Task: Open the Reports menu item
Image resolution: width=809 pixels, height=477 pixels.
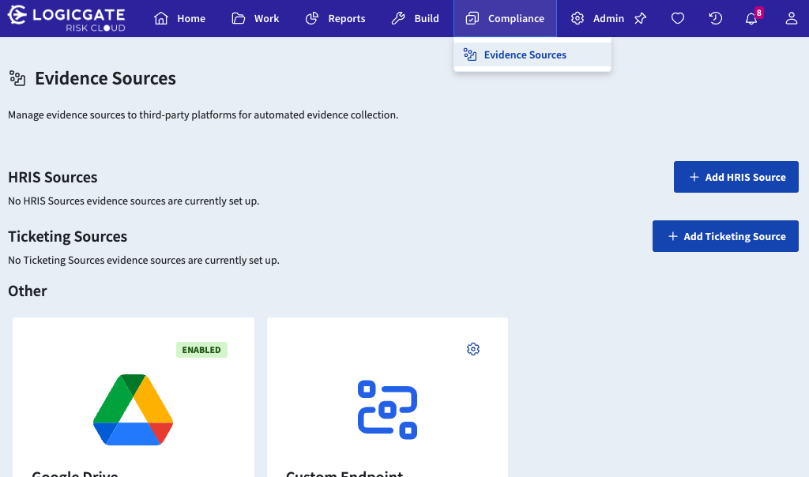Action: click(x=335, y=18)
